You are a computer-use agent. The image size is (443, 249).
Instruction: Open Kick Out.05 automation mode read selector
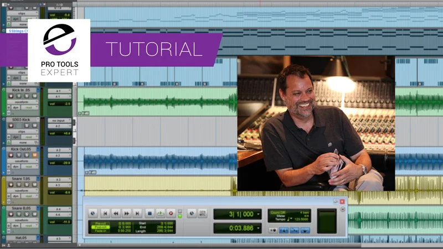click(x=29, y=167)
